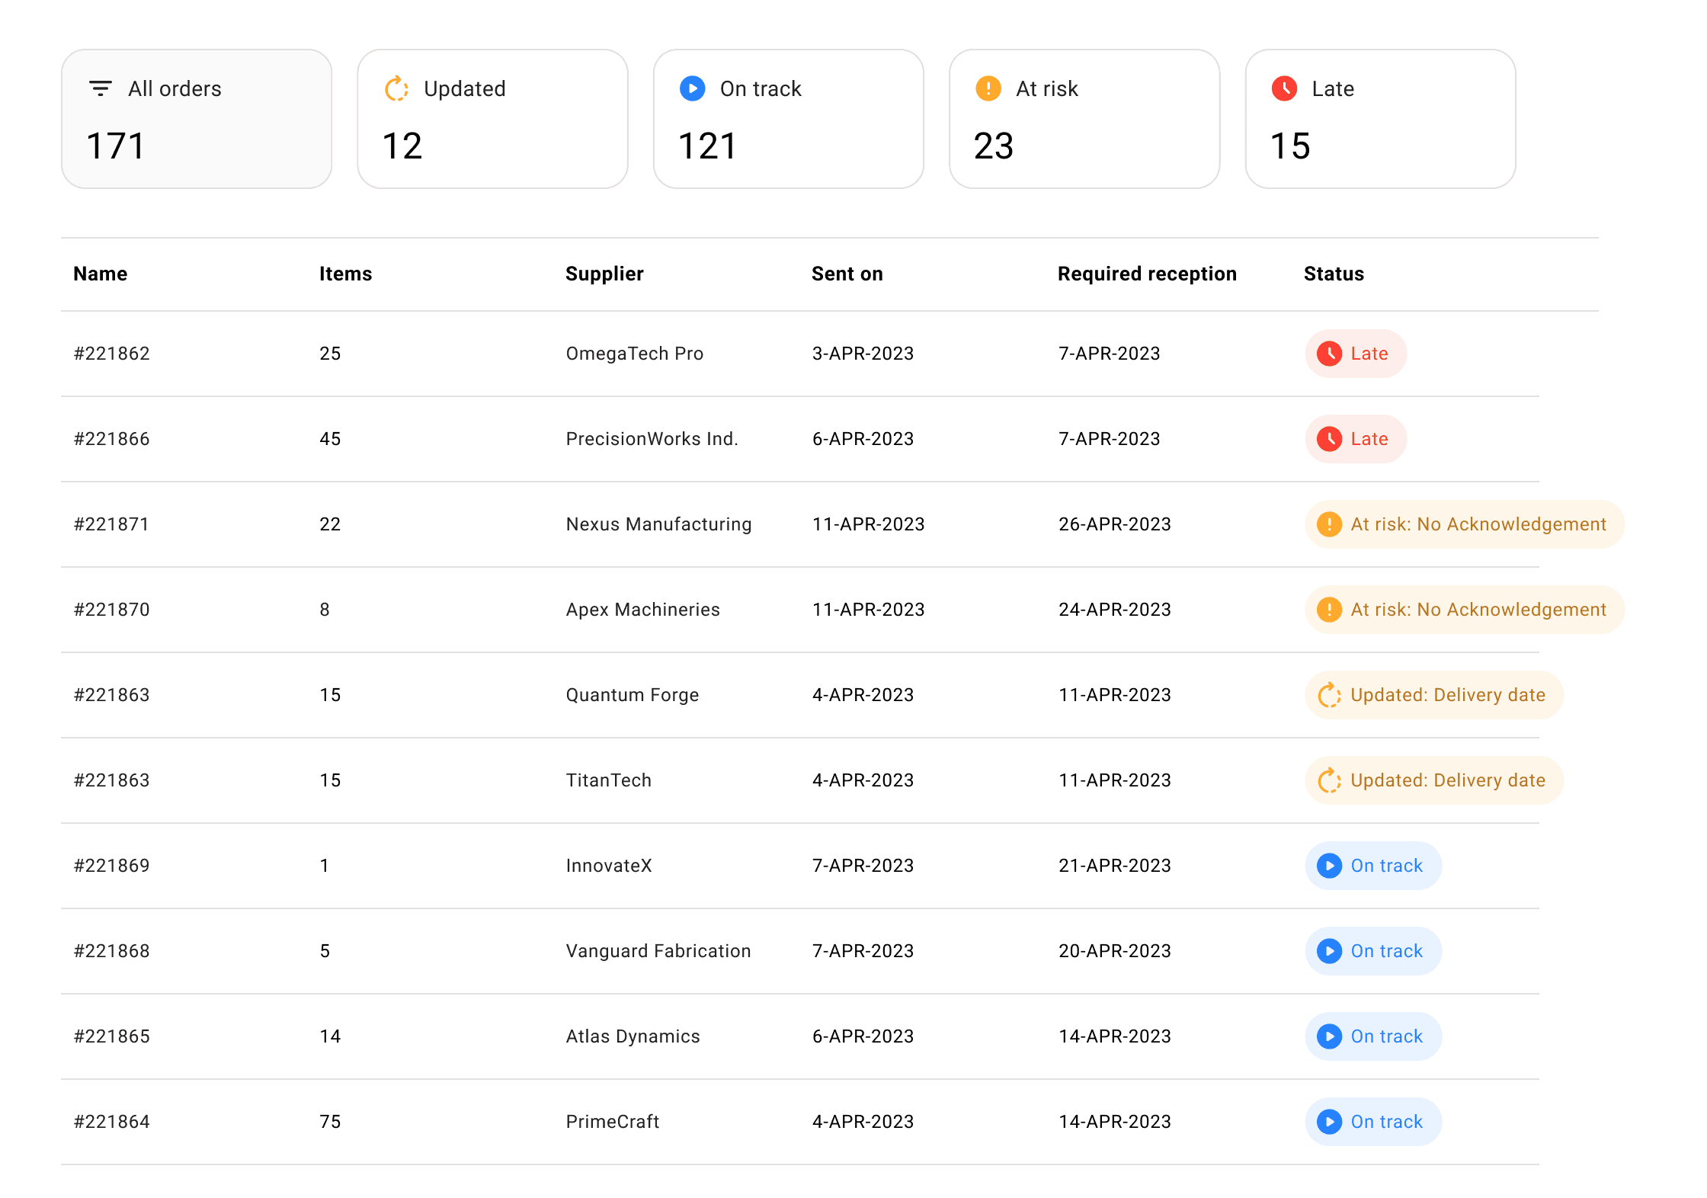
Task: Click the play icon in the InnovateX row's On track badge
Action: click(1329, 866)
